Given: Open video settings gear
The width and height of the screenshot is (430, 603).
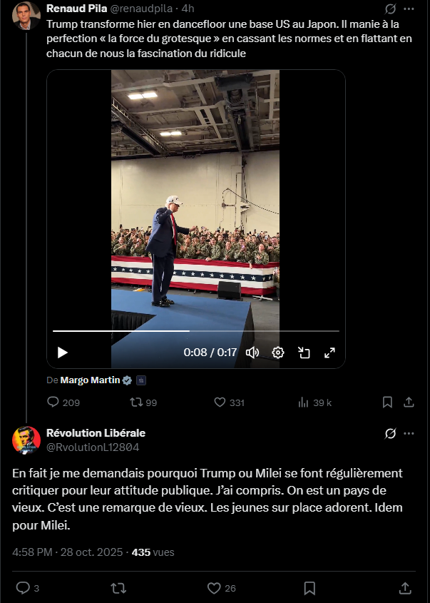Looking at the screenshot, I should pos(278,352).
